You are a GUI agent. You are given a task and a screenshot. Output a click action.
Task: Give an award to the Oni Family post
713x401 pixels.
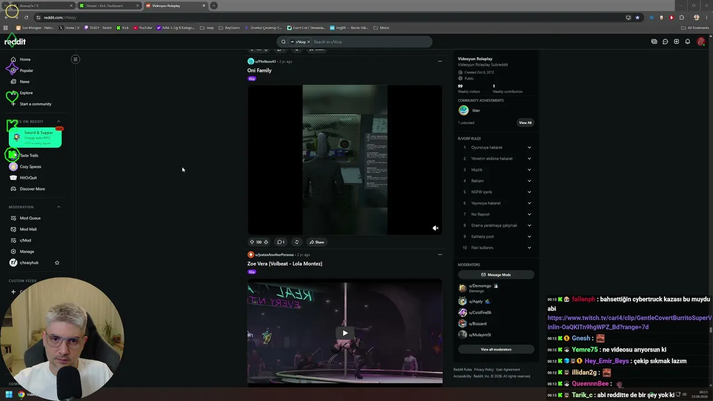coord(296,242)
